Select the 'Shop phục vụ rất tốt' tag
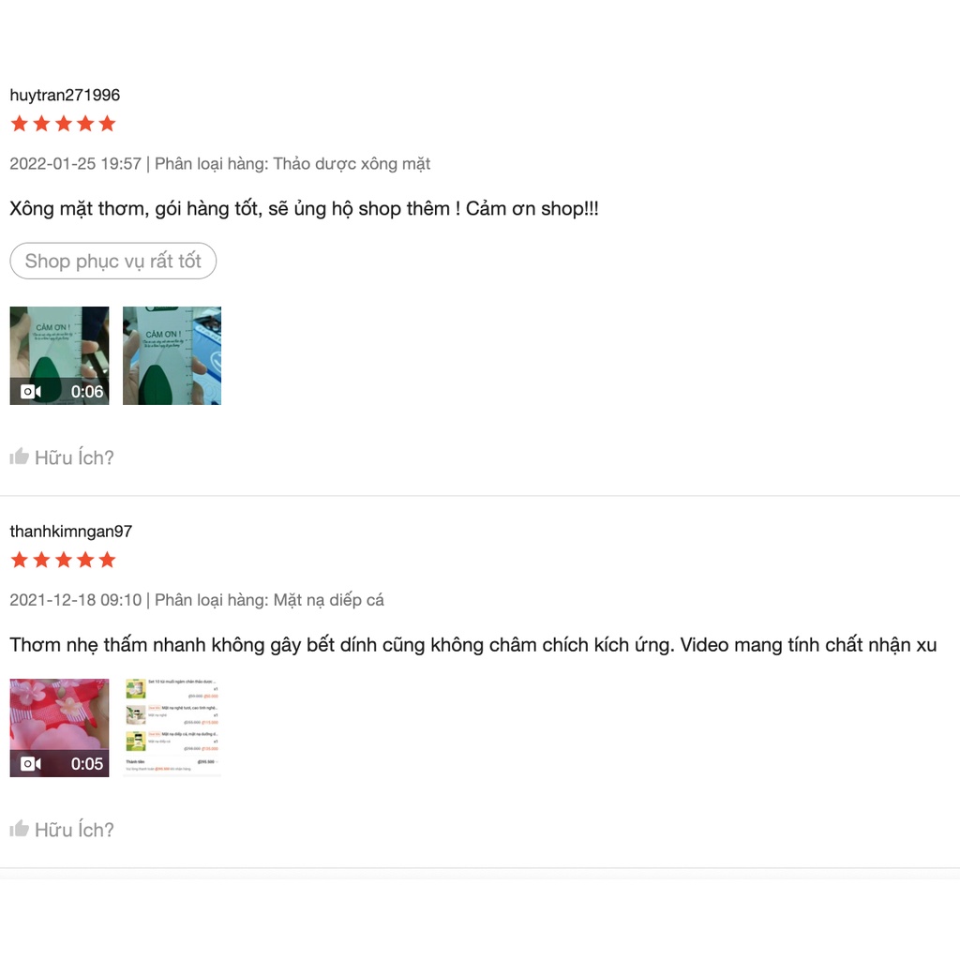The height and width of the screenshot is (960, 960). pos(113,261)
